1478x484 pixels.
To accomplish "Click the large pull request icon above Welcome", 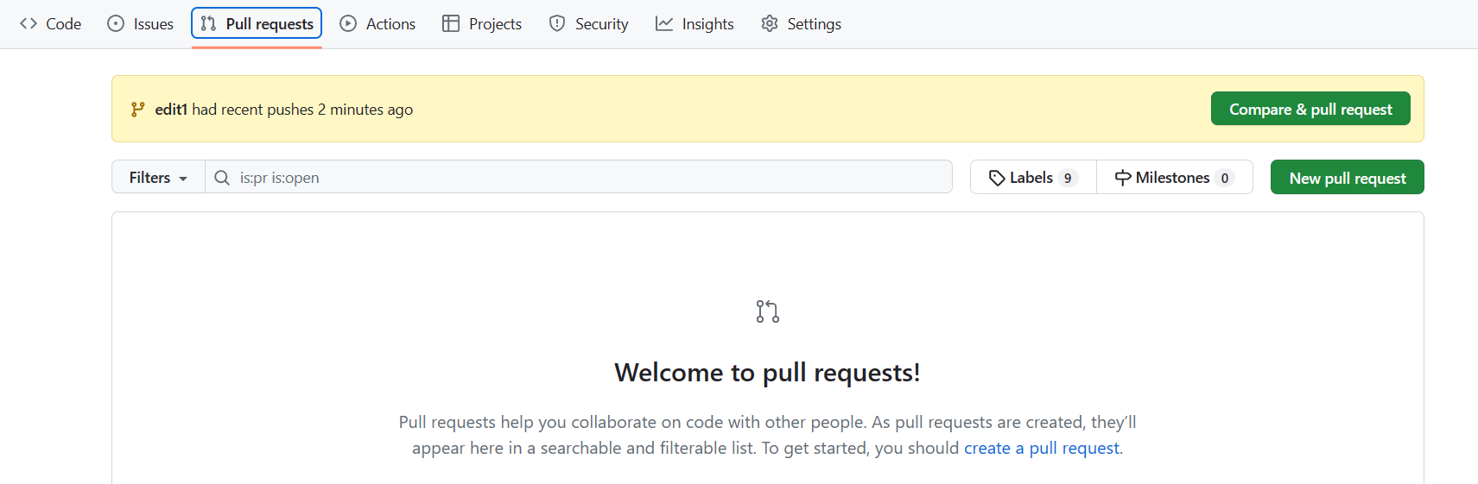I will tap(767, 311).
